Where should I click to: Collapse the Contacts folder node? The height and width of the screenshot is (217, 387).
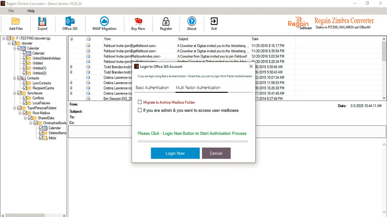pyautogui.click(x=15, y=78)
